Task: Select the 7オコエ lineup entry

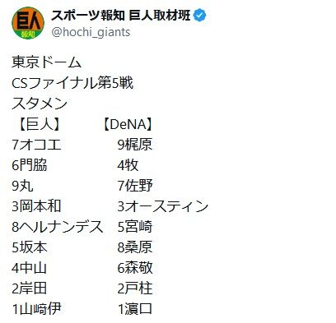Action: pos(36,145)
